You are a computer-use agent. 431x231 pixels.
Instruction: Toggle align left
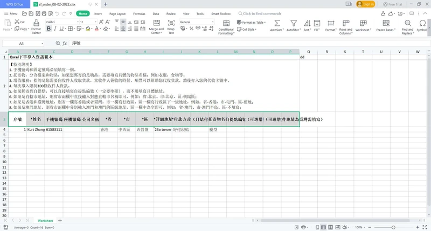[116, 29]
